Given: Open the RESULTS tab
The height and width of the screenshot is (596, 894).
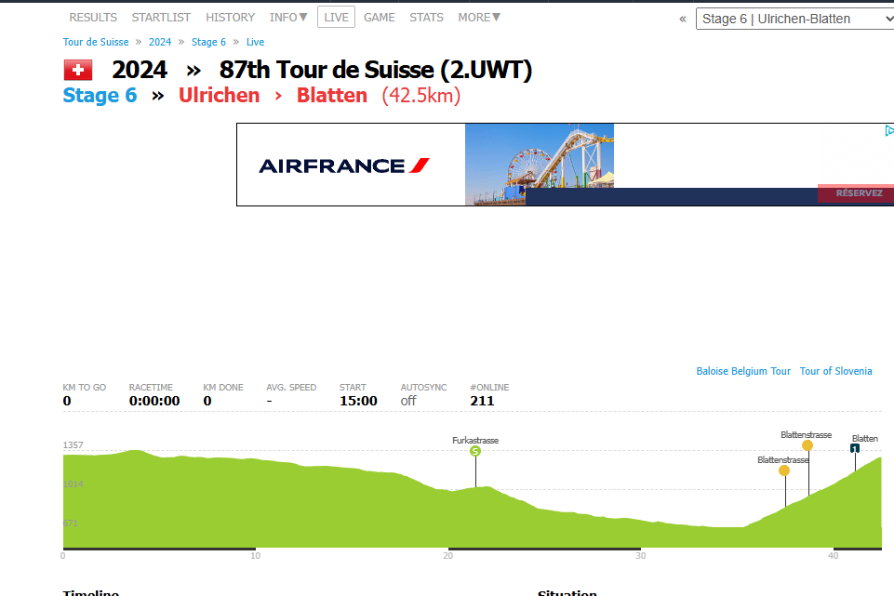Looking at the screenshot, I should pos(93,18).
